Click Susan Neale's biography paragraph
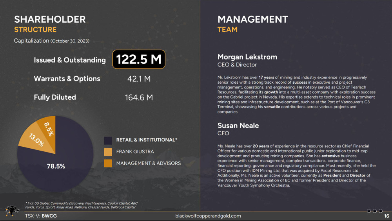Image resolution: width=392 pixels, height=221 pixels. click(x=296, y=165)
